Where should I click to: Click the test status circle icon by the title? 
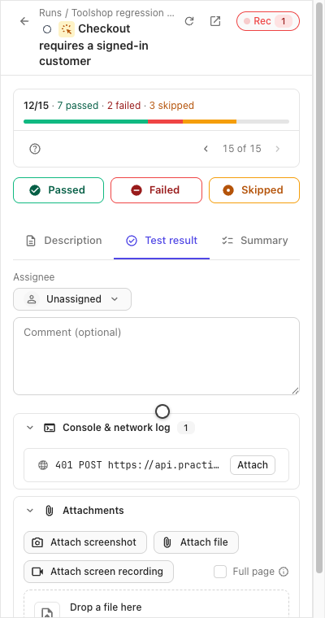[47, 29]
